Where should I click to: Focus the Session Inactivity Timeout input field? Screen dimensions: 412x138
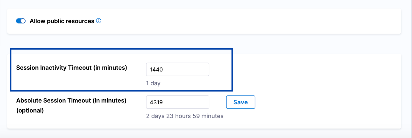point(177,69)
